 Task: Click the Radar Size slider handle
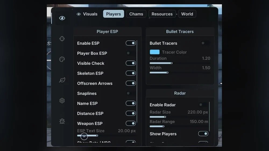pyautogui.click(x=165, y=117)
